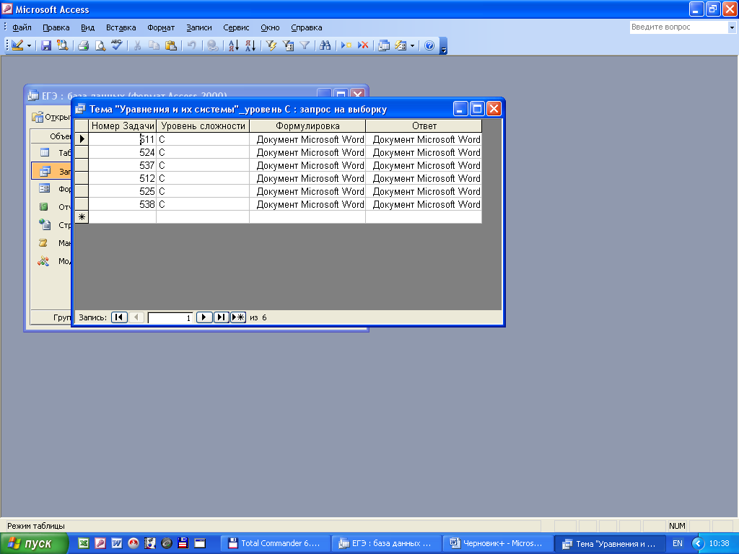Go to next record button

(x=204, y=317)
